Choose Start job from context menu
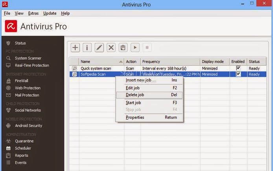This screenshot has width=273, height=171. 149,103
